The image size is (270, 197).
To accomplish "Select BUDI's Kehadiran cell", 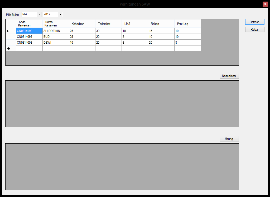I will [x=82, y=37].
